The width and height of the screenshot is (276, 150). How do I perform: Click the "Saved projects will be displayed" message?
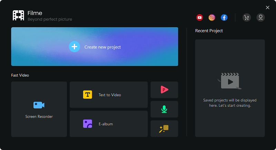tap(230, 103)
